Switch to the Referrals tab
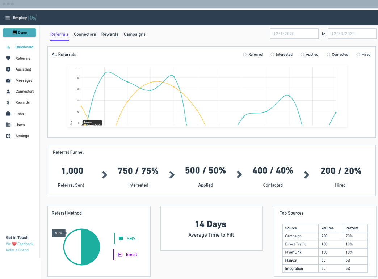Image resolution: width=378 pixels, height=279 pixels. 59,34
